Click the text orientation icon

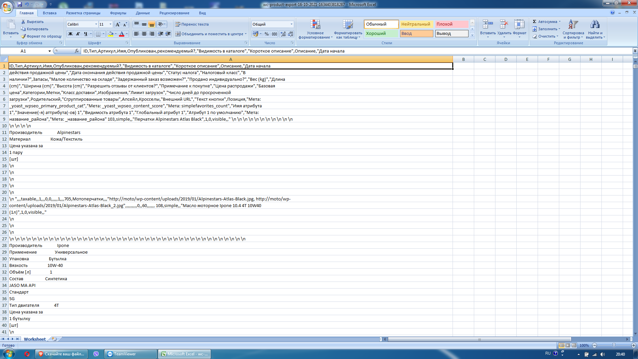click(160, 24)
